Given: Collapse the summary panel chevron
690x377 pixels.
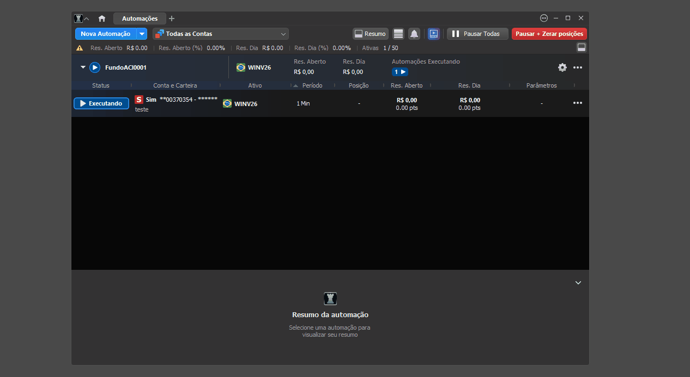Looking at the screenshot, I should click(x=578, y=282).
